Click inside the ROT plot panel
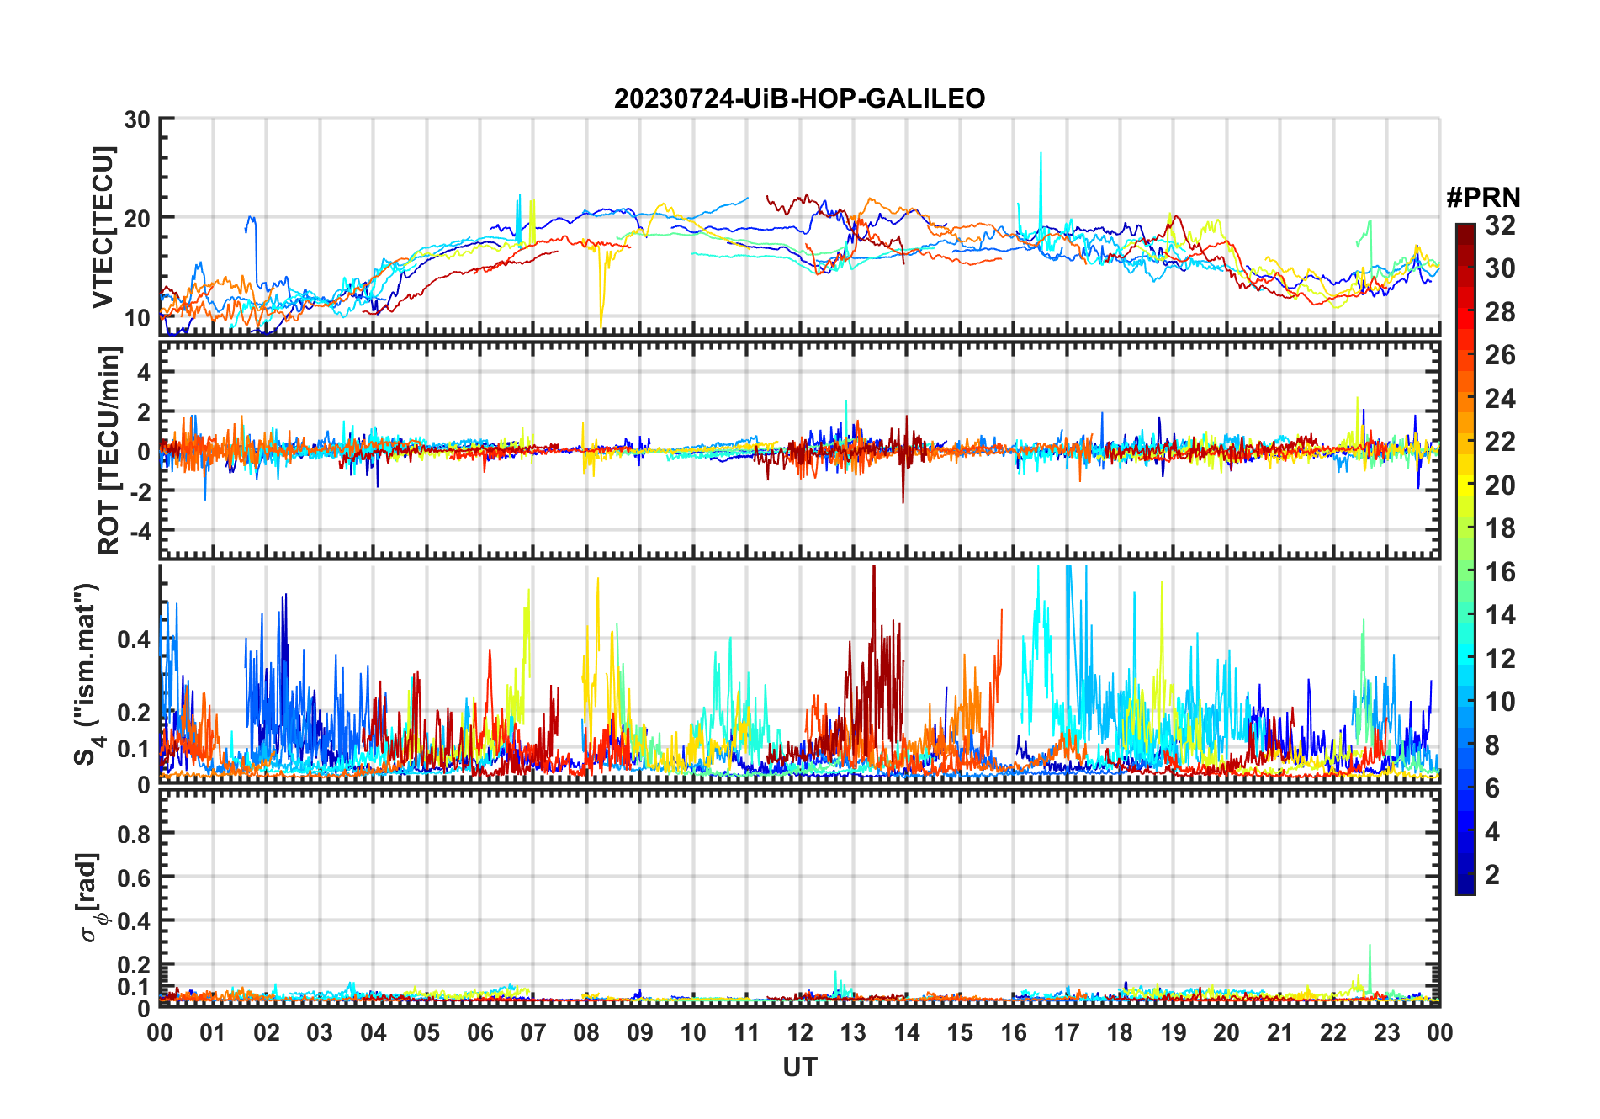1600x1119 pixels. (799, 450)
